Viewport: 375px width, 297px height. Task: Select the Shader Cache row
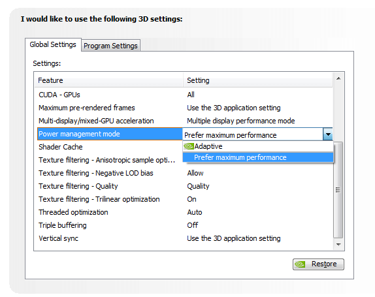coord(110,147)
